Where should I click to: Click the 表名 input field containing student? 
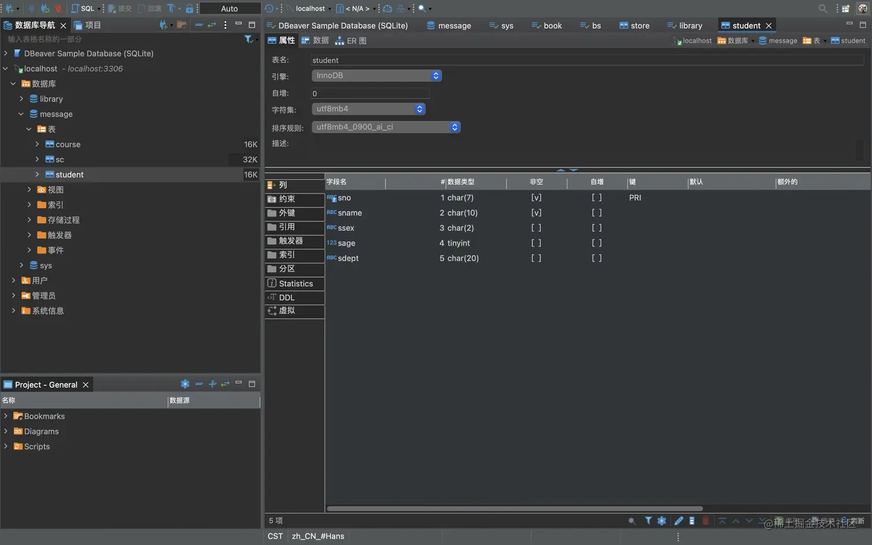click(x=587, y=60)
